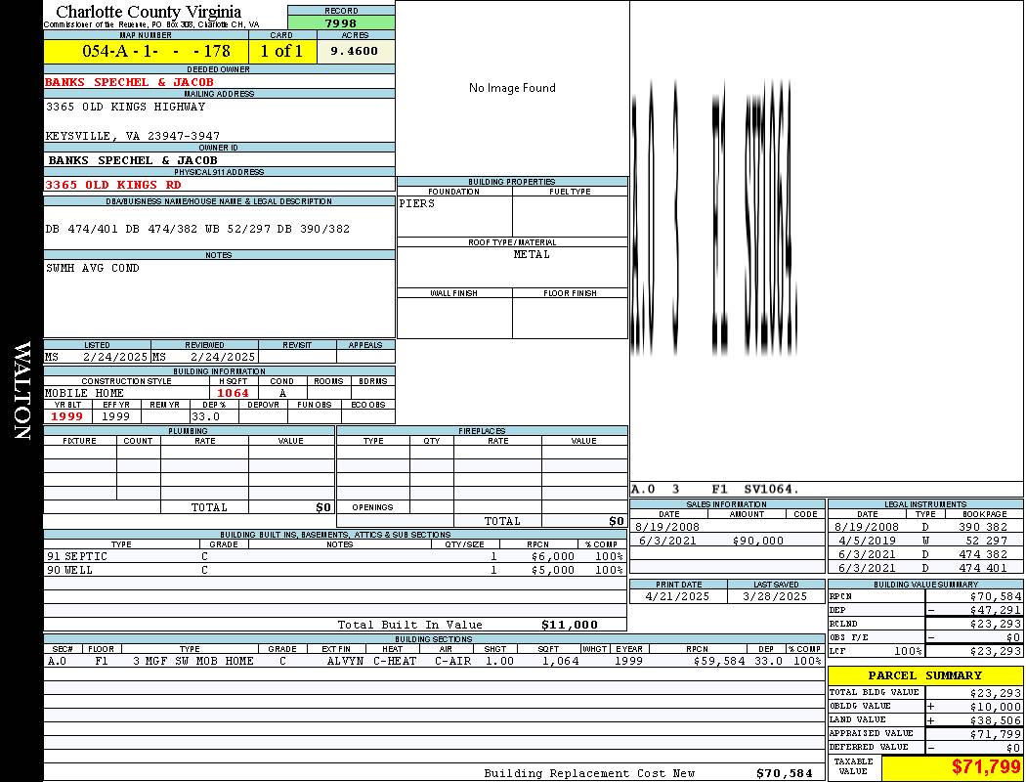
Task: Click the yellow PARCEL SUMMARY header
Action: [x=924, y=675]
